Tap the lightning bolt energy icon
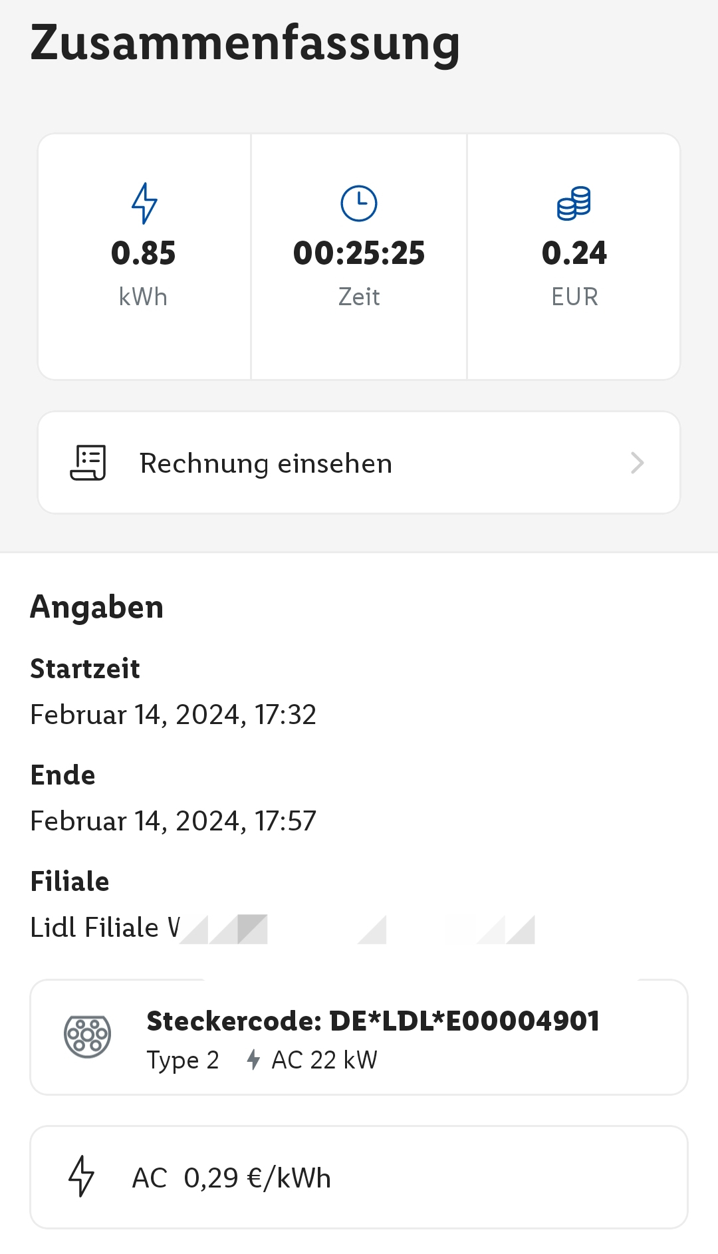This screenshot has height=1254, width=718. pyautogui.click(x=144, y=203)
